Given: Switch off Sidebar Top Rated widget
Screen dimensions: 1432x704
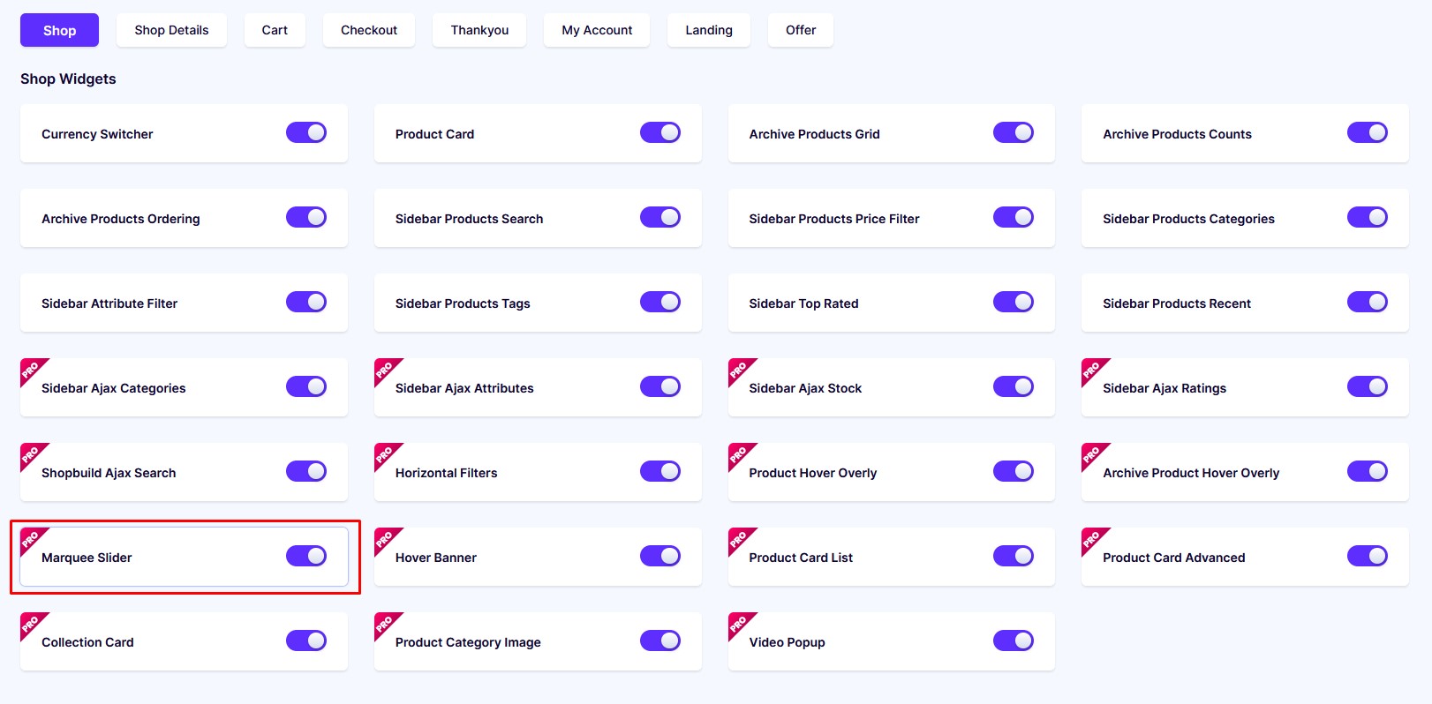Looking at the screenshot, I should tap(1014, 302).
